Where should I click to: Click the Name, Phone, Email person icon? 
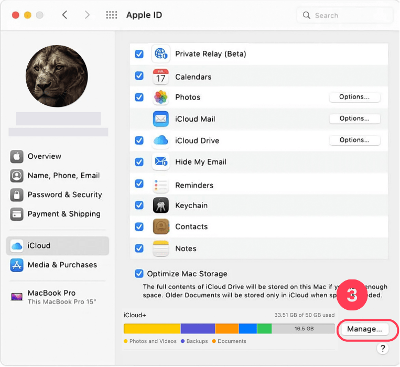coord(17,176)
